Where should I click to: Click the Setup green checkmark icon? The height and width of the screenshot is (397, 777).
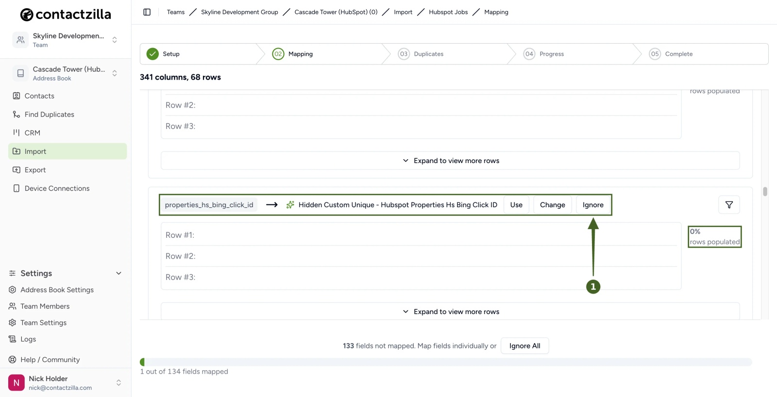pyautogui.click(x=152, y=54)
